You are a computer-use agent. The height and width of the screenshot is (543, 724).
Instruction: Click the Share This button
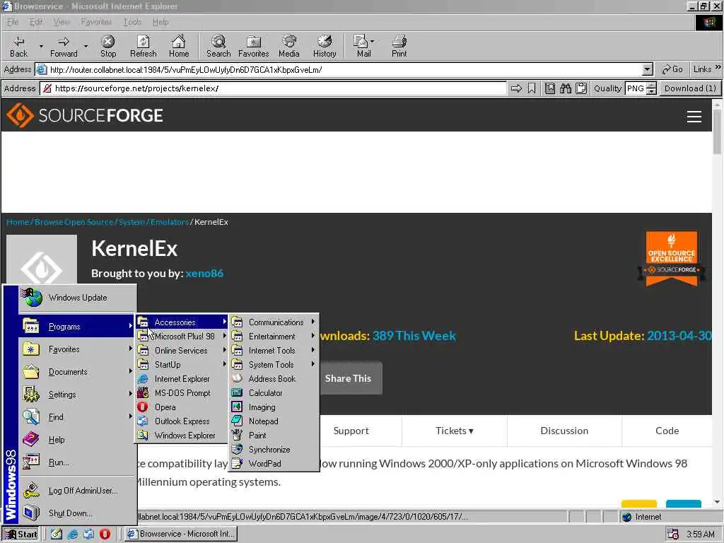point(348,378)
